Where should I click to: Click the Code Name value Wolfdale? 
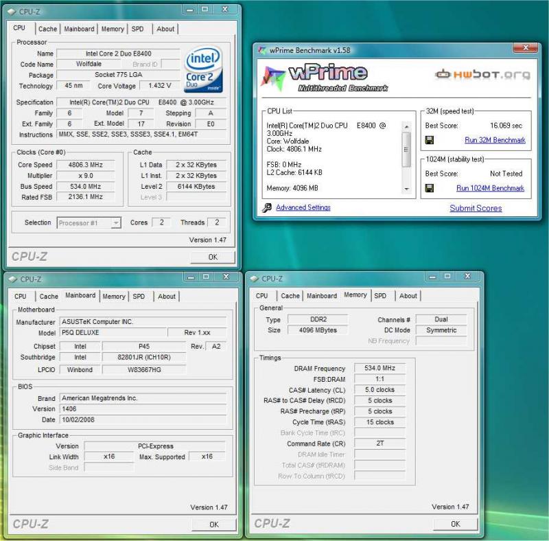[89, 64]
